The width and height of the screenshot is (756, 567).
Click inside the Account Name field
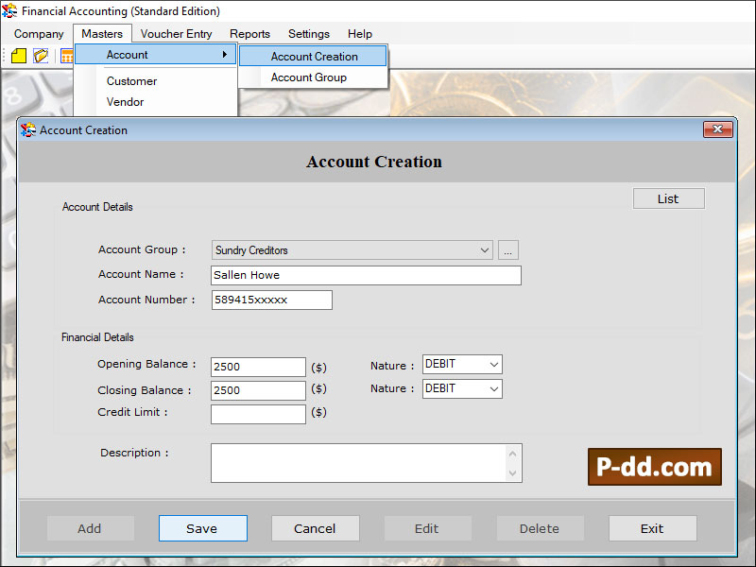[365, 275]
